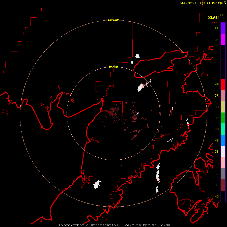
Task: Click the GC legend label
Action: (x=216, y=174)
